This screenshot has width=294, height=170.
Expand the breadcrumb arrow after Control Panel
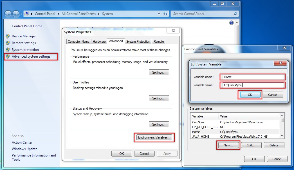59,14
